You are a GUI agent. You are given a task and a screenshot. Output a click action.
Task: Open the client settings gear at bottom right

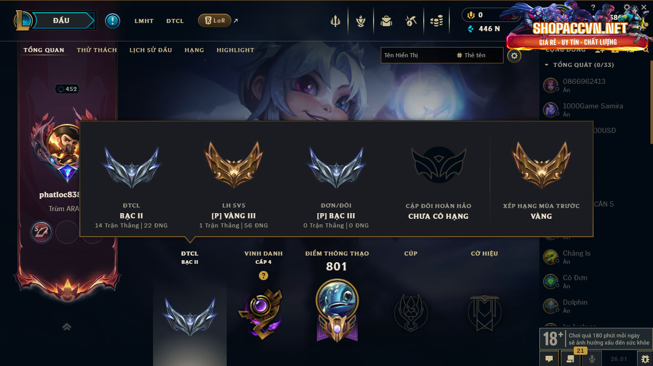click(x=644, y=358)
